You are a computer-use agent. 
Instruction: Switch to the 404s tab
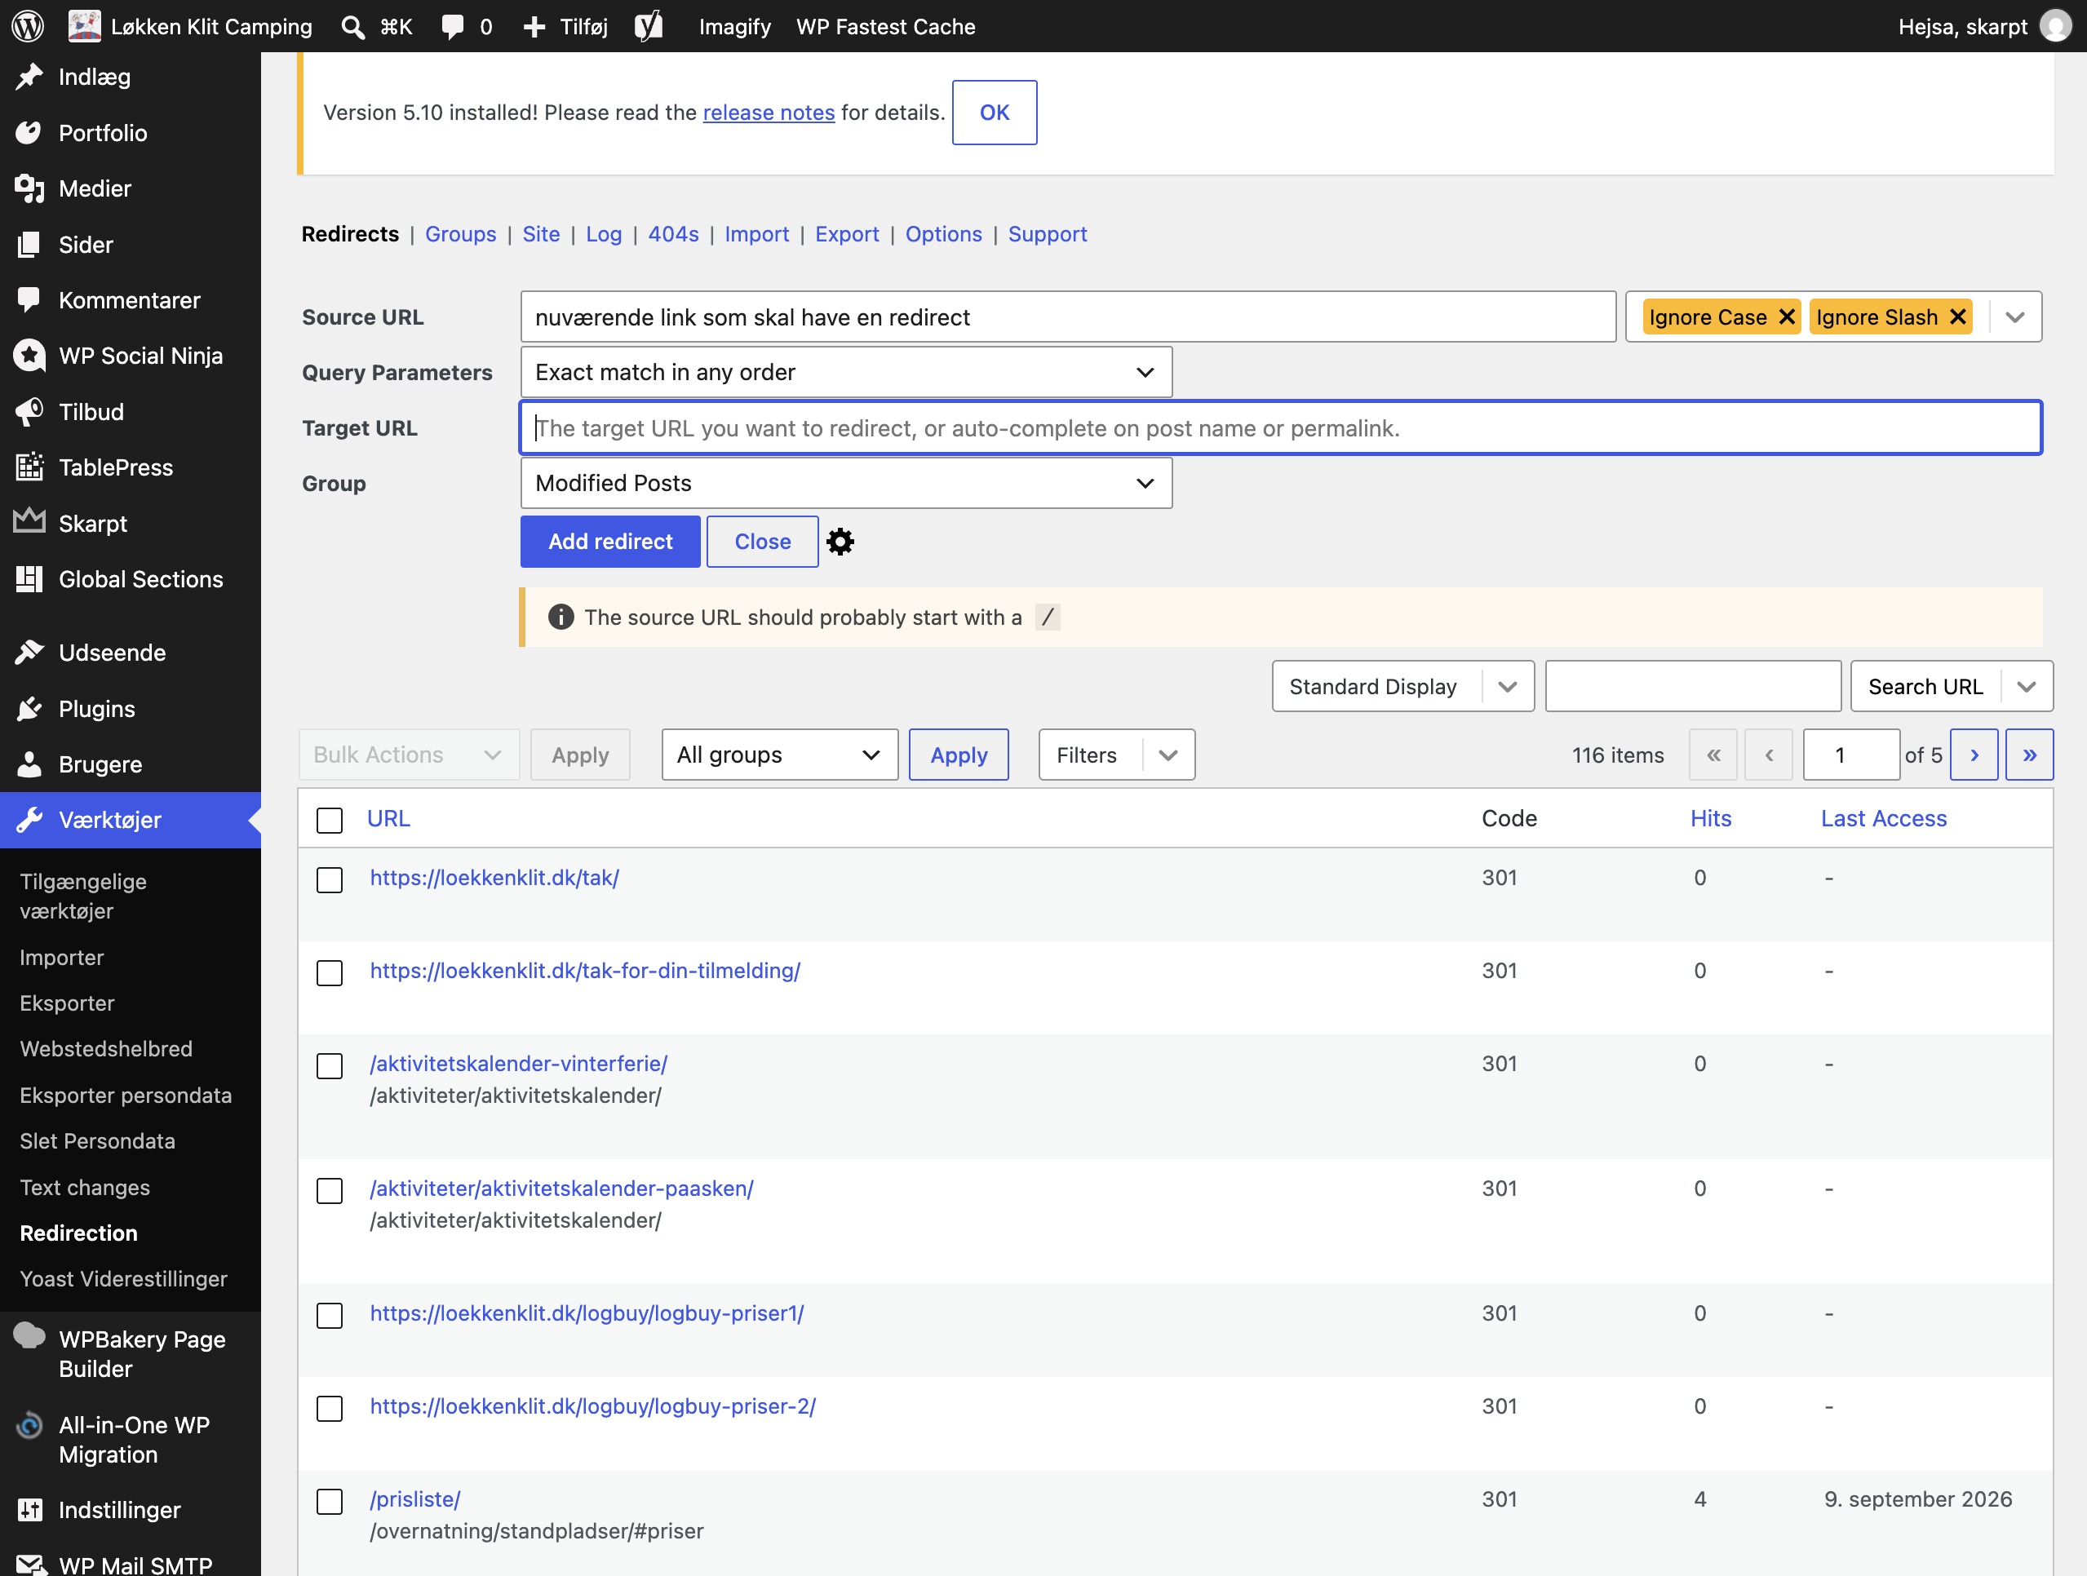673,234
